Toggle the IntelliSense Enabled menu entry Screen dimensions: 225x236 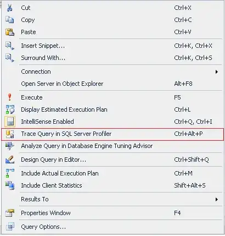113,122
